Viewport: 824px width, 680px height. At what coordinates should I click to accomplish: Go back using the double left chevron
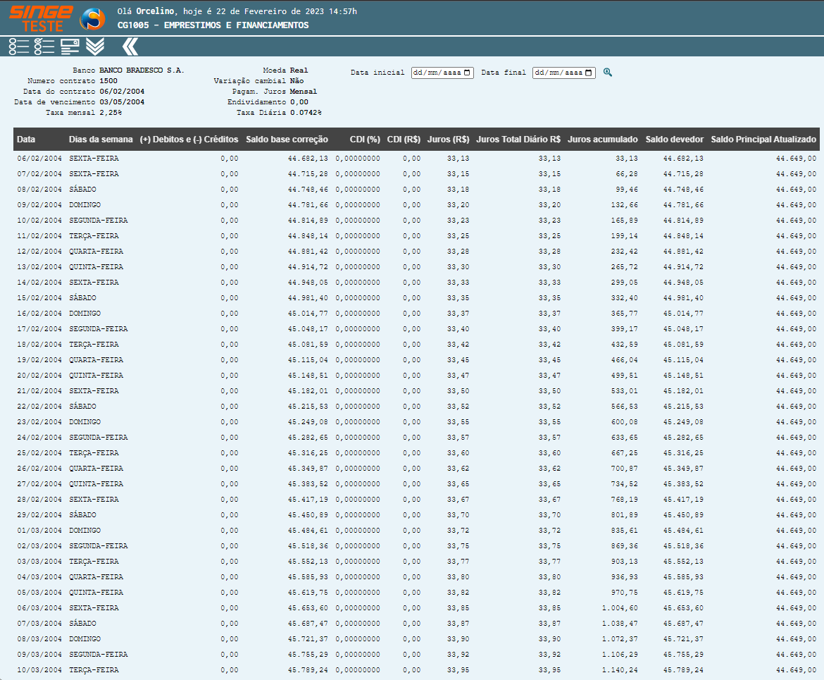(130, 47)
